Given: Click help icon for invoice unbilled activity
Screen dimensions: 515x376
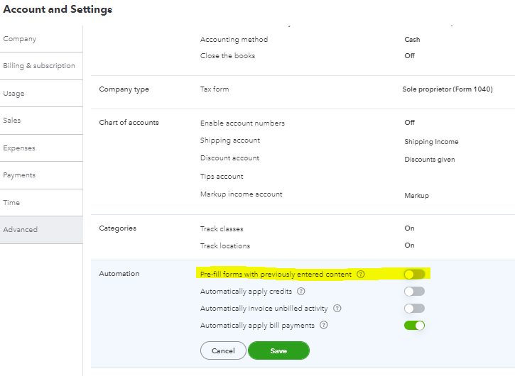Looking at the screenshot, I should coord(337,309).
